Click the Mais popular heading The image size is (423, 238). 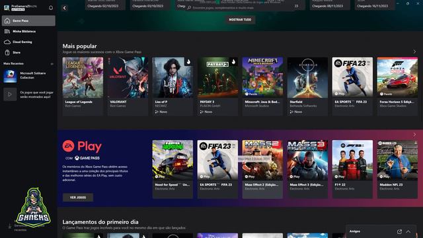tap(79, 46)
